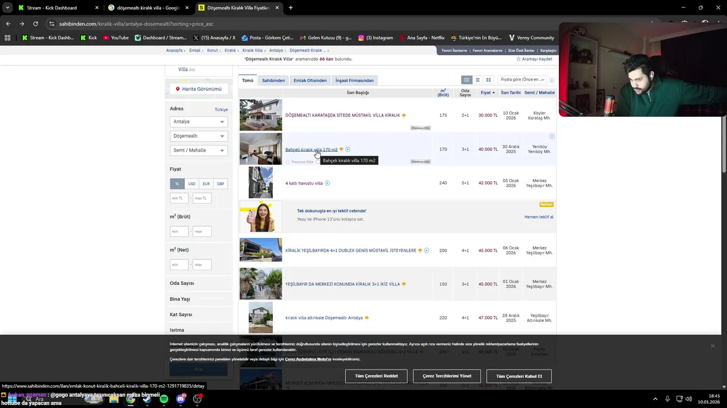Click the pin icon of Harita Görünümü
The image size is (727, 408).
178,89
